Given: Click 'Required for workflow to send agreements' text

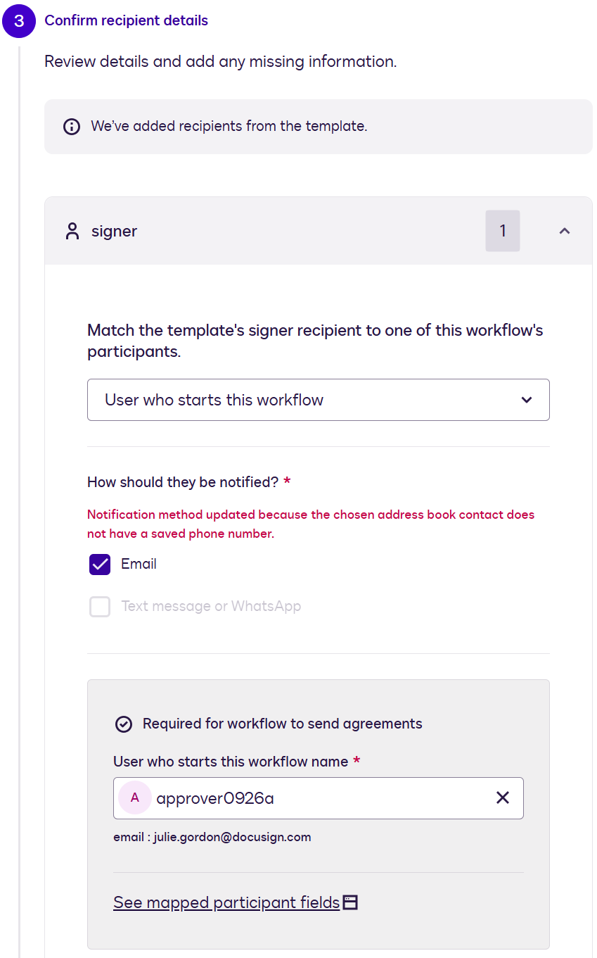Looking at the screenshot, I should tap(283, 724).
